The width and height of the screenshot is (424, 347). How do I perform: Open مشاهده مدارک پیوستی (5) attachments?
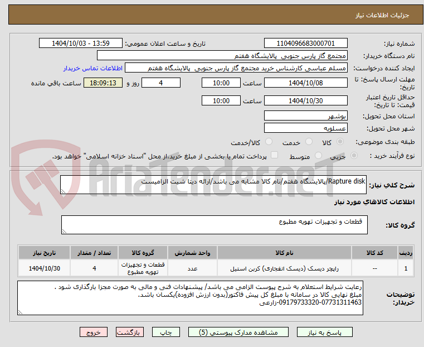pyautogui.click(x=238, y=332)
